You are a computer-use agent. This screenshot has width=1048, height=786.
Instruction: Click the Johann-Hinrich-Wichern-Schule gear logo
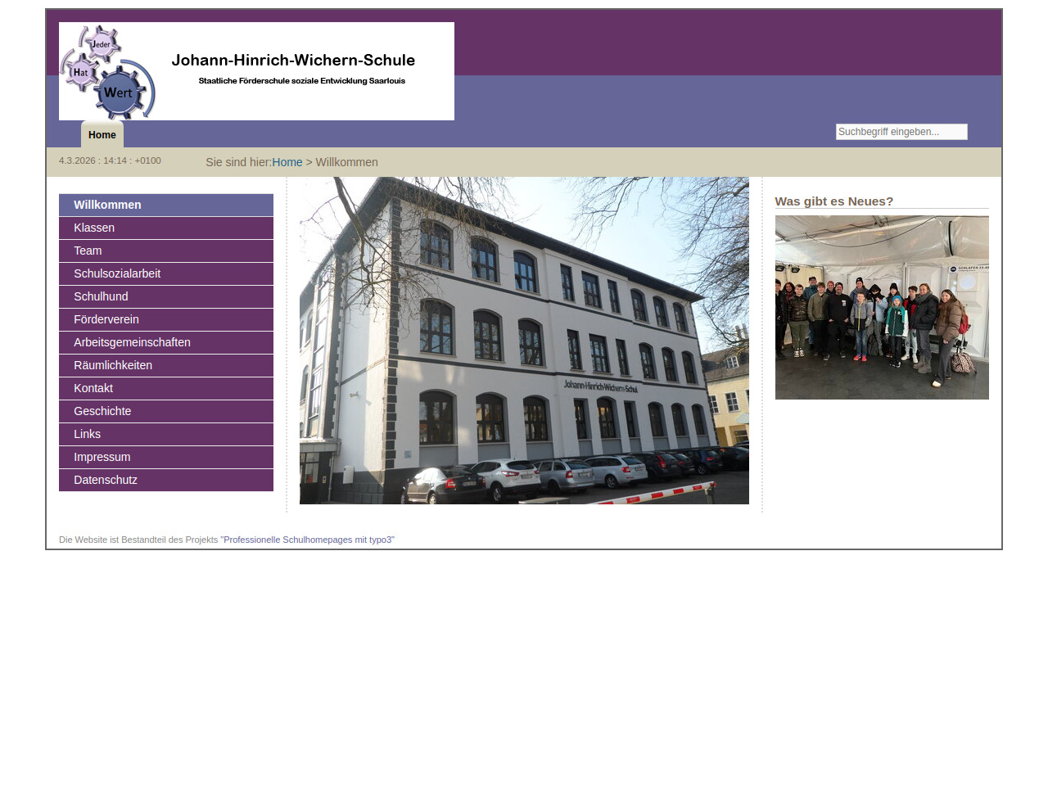[107, 71]
